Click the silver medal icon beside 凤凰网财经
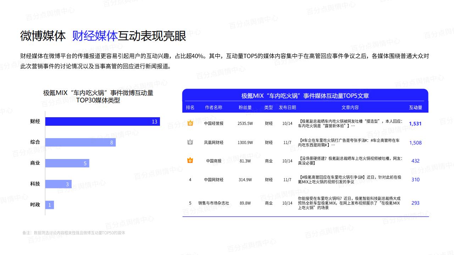Viewport: 454px width, 255px height. coord(190,142)
